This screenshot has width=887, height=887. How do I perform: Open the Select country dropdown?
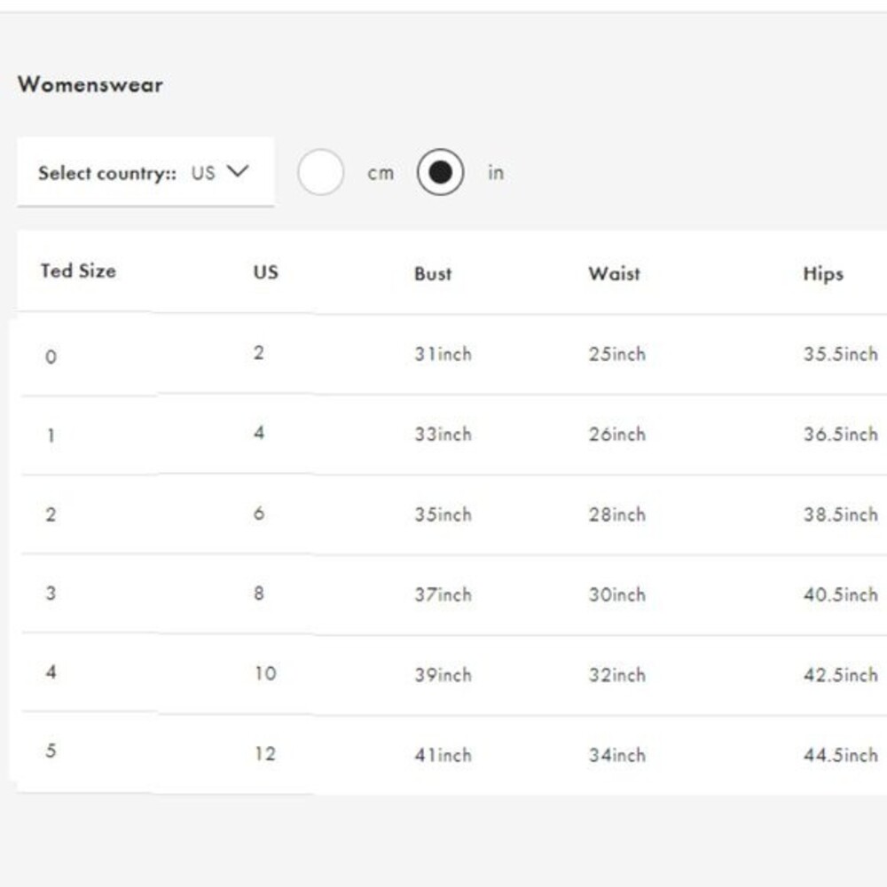pos(145,172)
